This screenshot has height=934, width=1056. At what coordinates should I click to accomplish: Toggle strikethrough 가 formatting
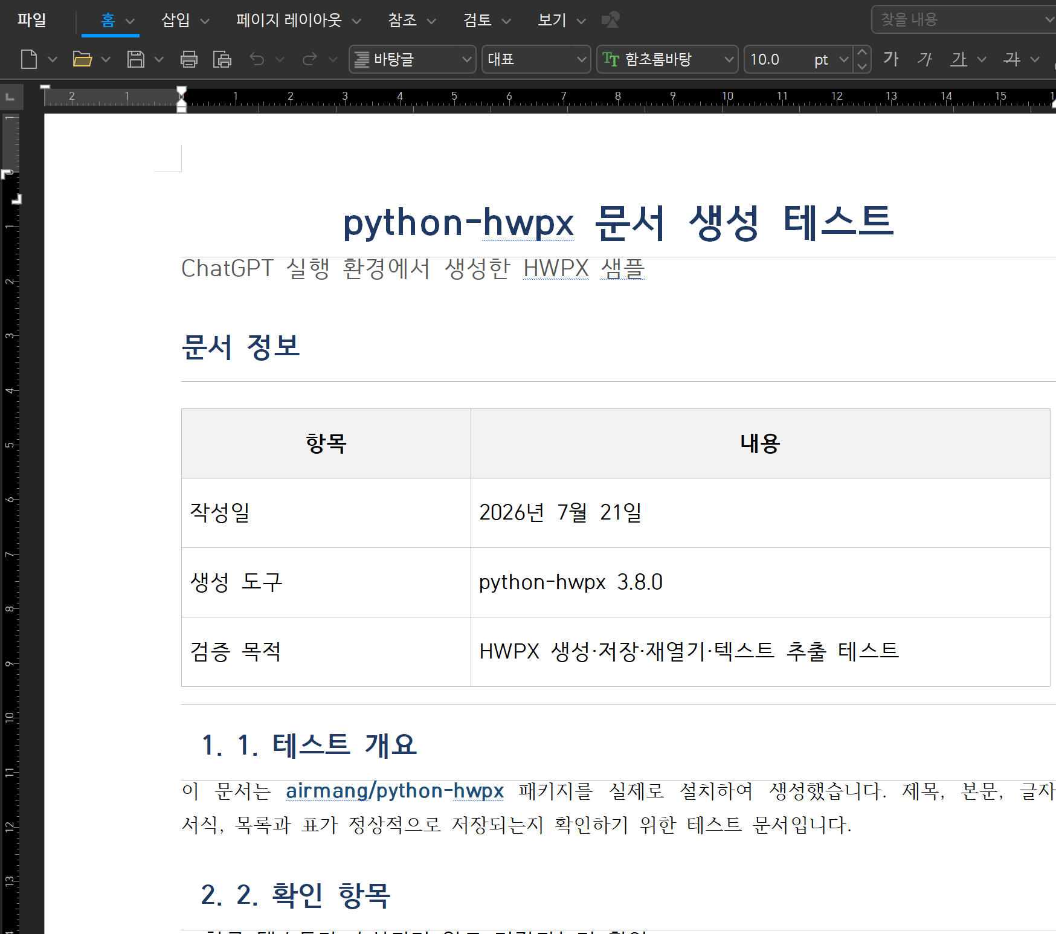coord(1012,59)
